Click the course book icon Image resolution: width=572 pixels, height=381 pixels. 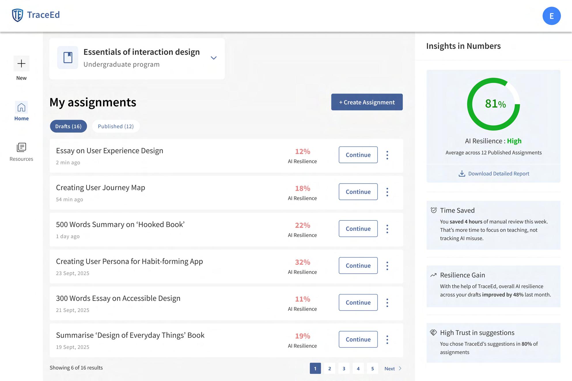pos(68,58)
